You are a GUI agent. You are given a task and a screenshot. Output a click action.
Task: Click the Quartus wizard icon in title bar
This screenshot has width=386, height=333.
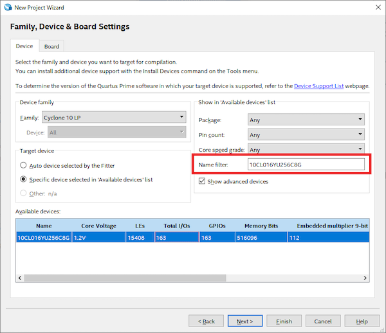click(8, 7)
